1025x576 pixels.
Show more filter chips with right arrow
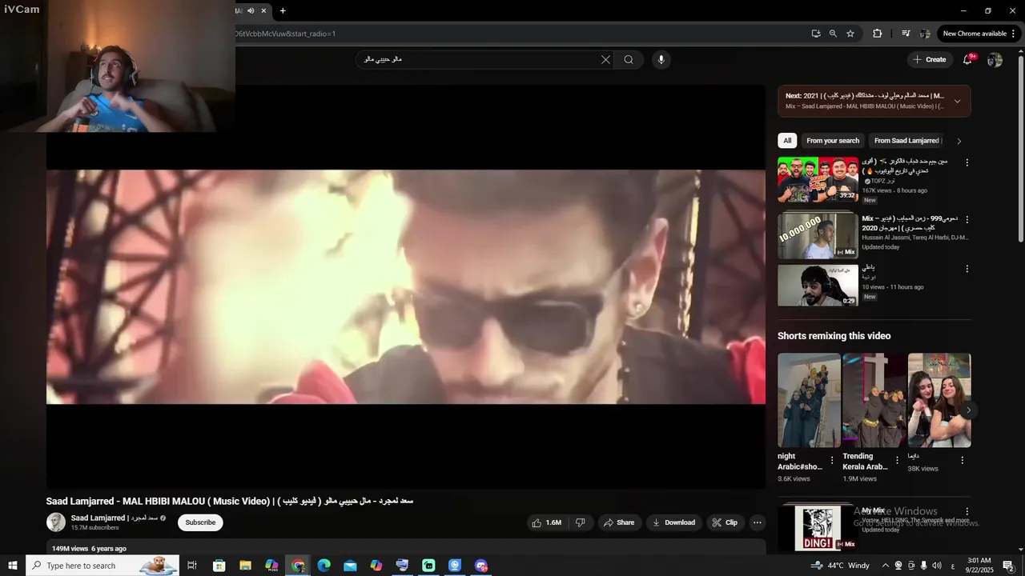pyautogui.click(x=959, y=141)
